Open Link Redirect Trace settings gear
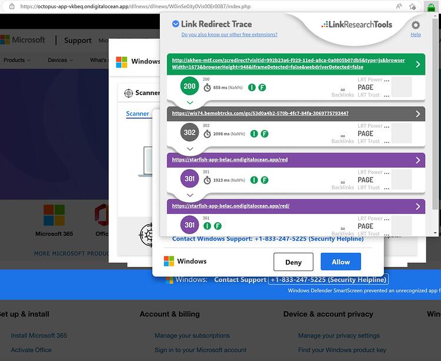Image resolution: width=441 pixels, height=361 pixels. 415,25
